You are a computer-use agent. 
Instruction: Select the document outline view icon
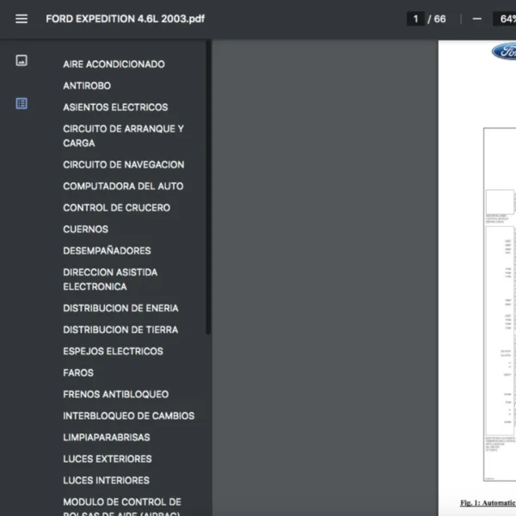(21, 103)
